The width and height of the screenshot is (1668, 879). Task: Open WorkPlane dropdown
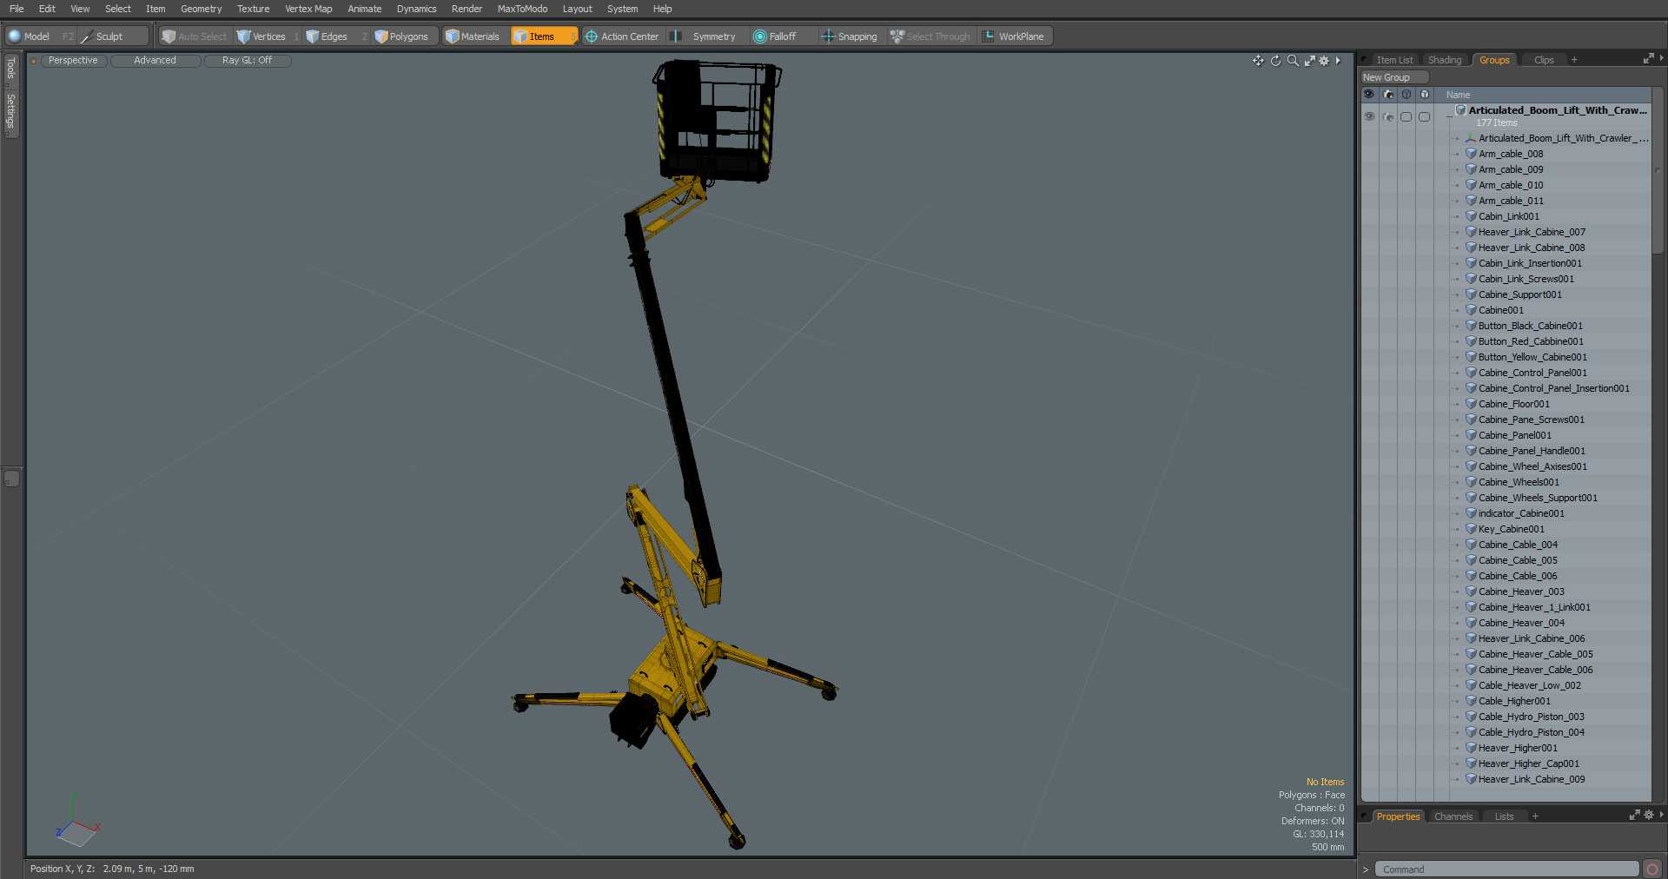pos(1014,36)
